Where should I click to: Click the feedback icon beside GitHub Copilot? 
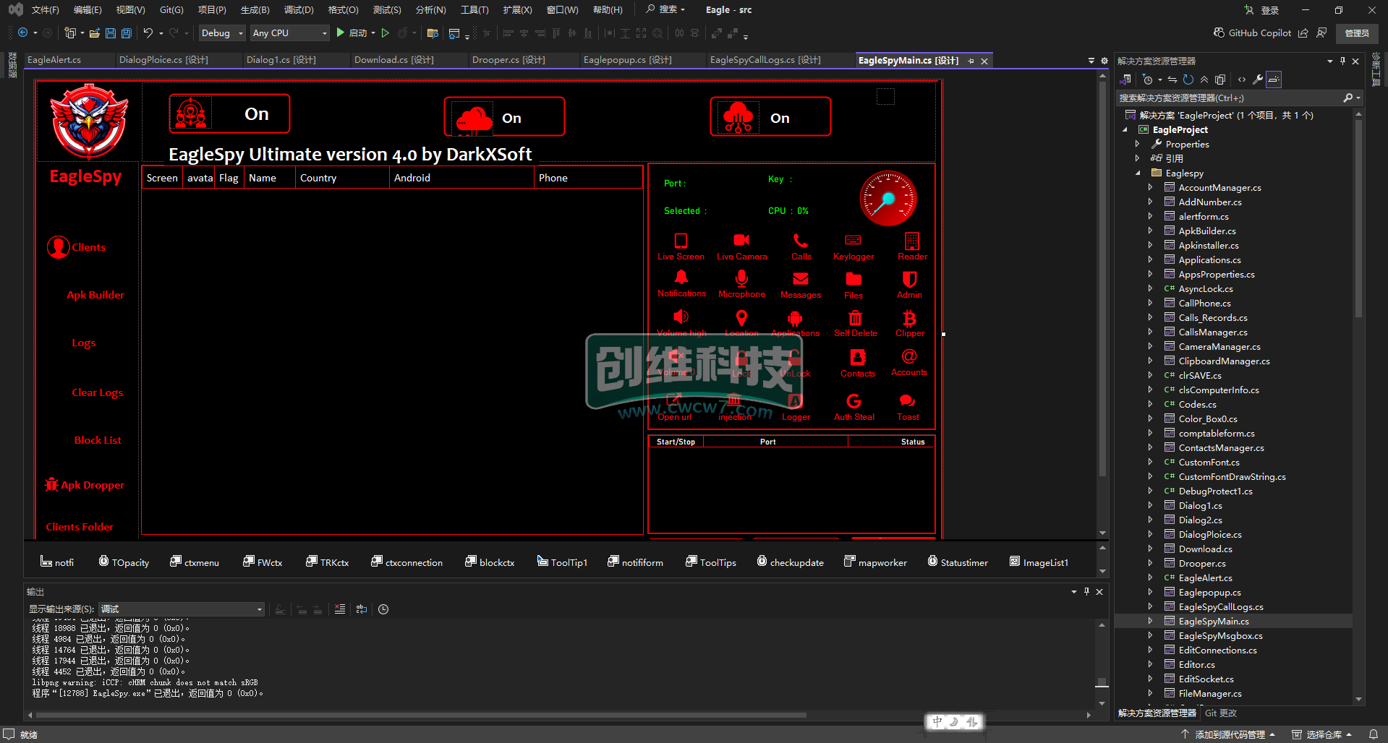(x=1321, y=33)
